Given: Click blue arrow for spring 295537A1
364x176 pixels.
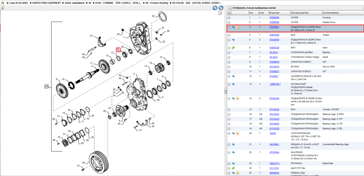Looking at the screenshot, I should 233,164.
